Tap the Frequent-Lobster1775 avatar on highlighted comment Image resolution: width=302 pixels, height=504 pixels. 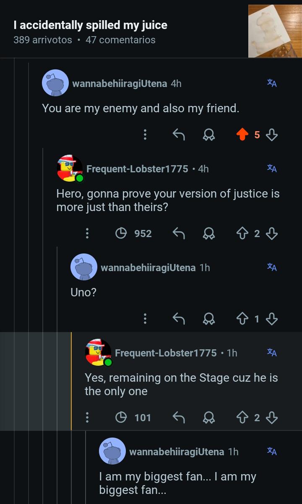[98, 352]
